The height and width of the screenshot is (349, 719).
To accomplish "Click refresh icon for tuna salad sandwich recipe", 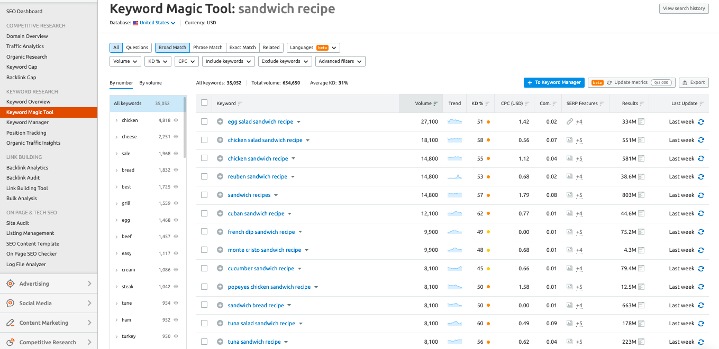I will click(x=701, y=324).
